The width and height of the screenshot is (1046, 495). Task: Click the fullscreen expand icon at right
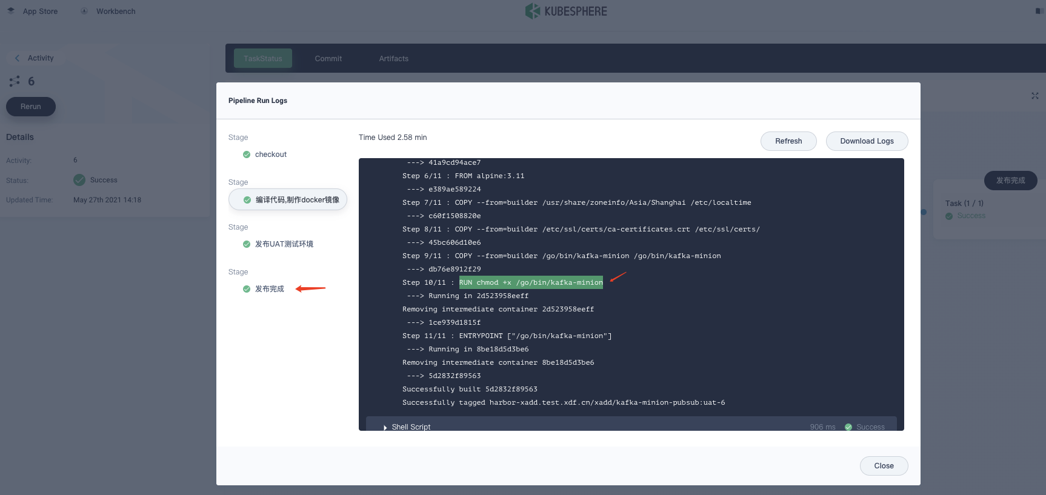pyautogui.click(x=1035, y=96)
